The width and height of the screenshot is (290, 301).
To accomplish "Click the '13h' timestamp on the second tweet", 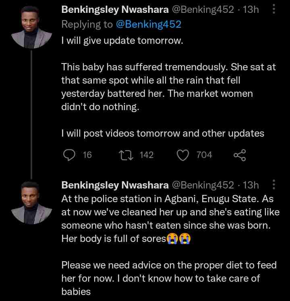I will (251, 185).
